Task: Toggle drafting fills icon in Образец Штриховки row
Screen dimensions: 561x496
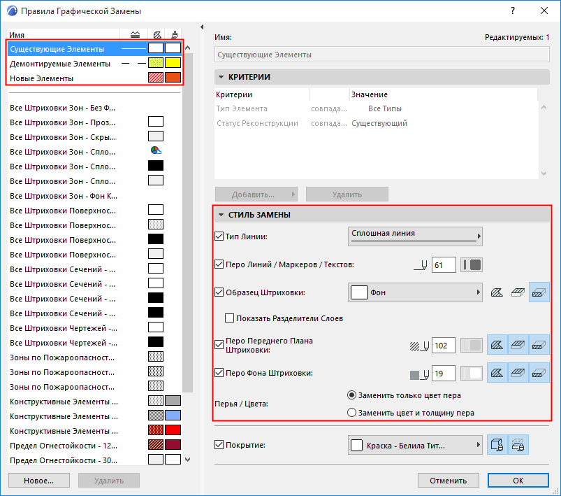Action: (497, 292)
